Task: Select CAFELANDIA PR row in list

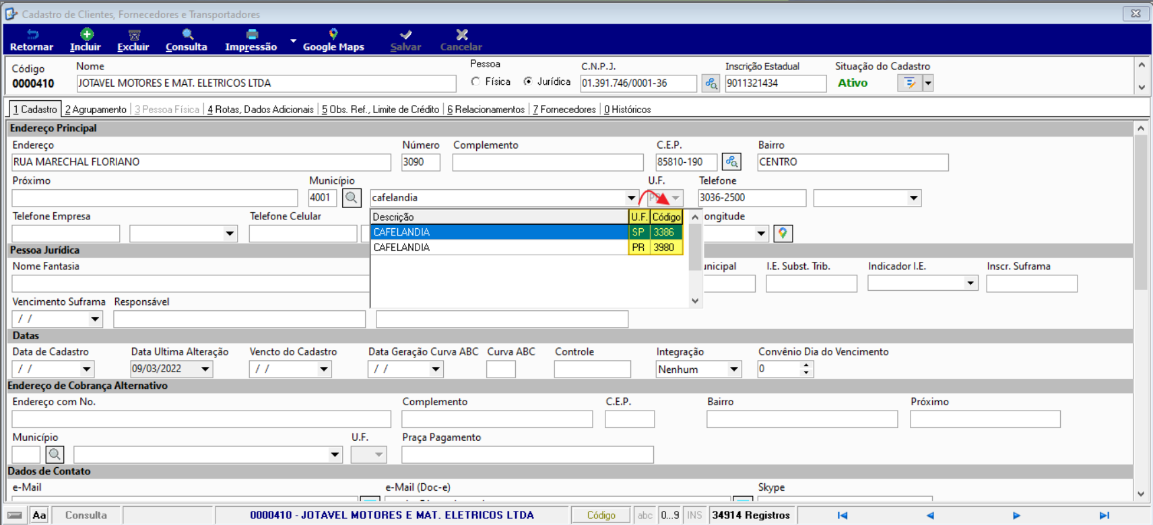Action: pyautogui.click(x=527, y=248)
